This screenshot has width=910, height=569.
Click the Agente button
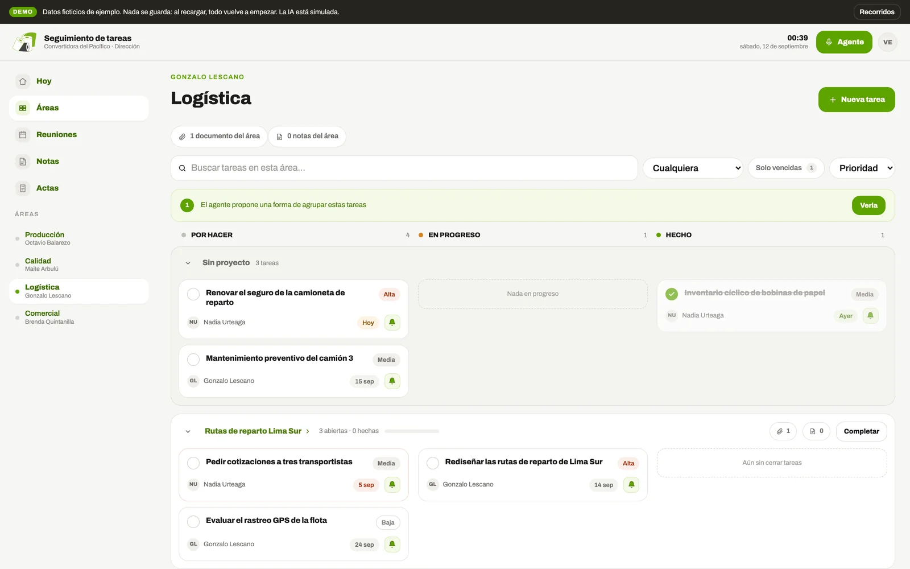[844, 42]
